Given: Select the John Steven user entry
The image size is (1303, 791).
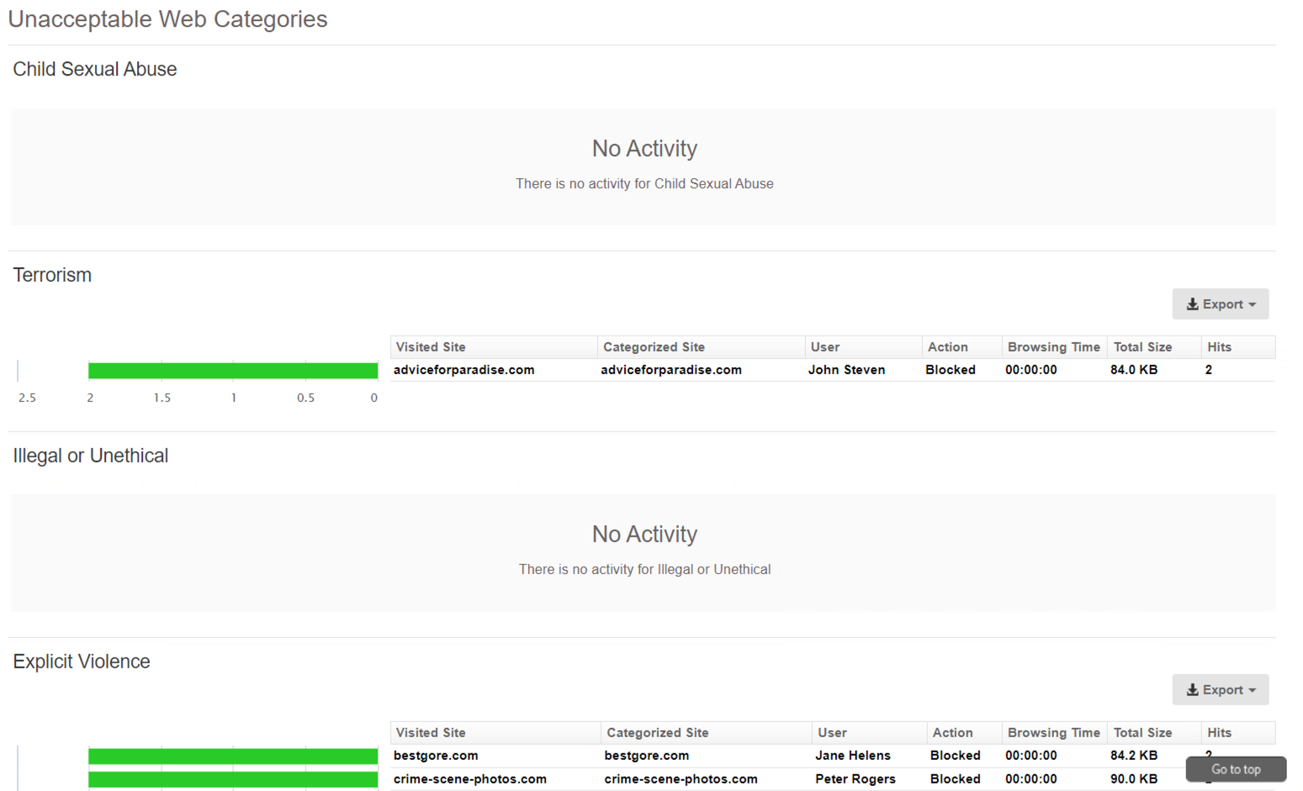Looking at the screenshot, I should point(846,370).
